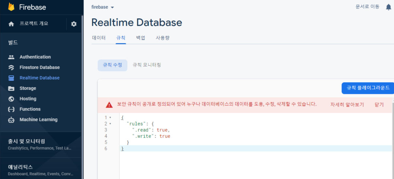Select the 규칙 tab

pos(121,38)
